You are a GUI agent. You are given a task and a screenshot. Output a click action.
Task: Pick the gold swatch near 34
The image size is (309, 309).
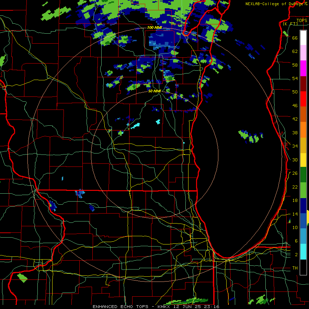[x=303, y=145]
